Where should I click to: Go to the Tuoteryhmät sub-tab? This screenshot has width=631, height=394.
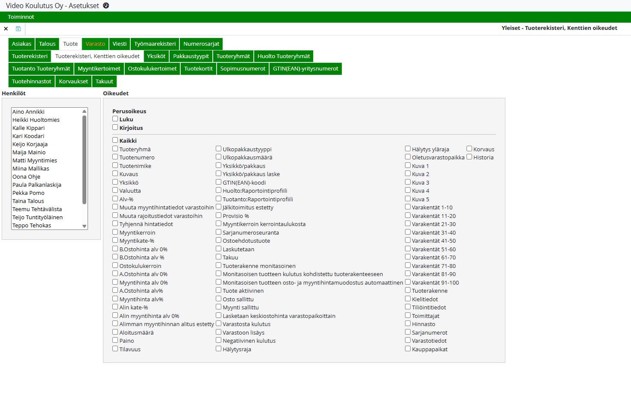[233, 56]
